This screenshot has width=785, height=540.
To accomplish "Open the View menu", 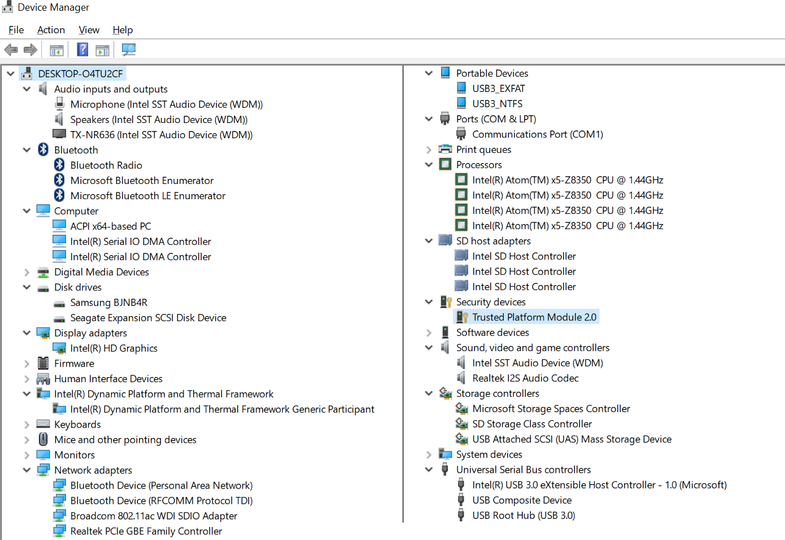I will pyautogui.click(x=89, y=30).
